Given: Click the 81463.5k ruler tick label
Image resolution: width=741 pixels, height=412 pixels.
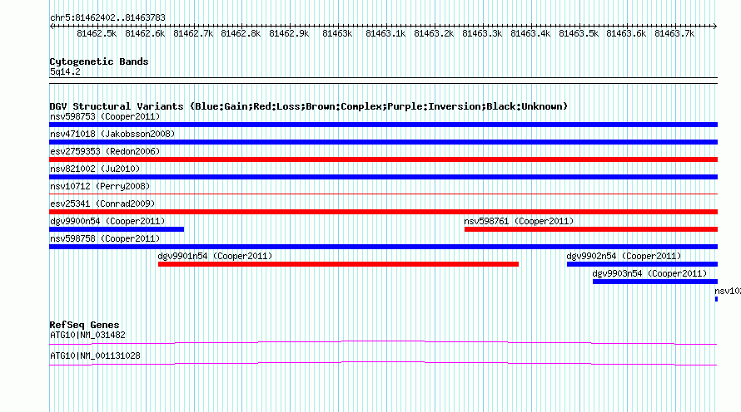Looking at the screenshot, I should 579,33.
